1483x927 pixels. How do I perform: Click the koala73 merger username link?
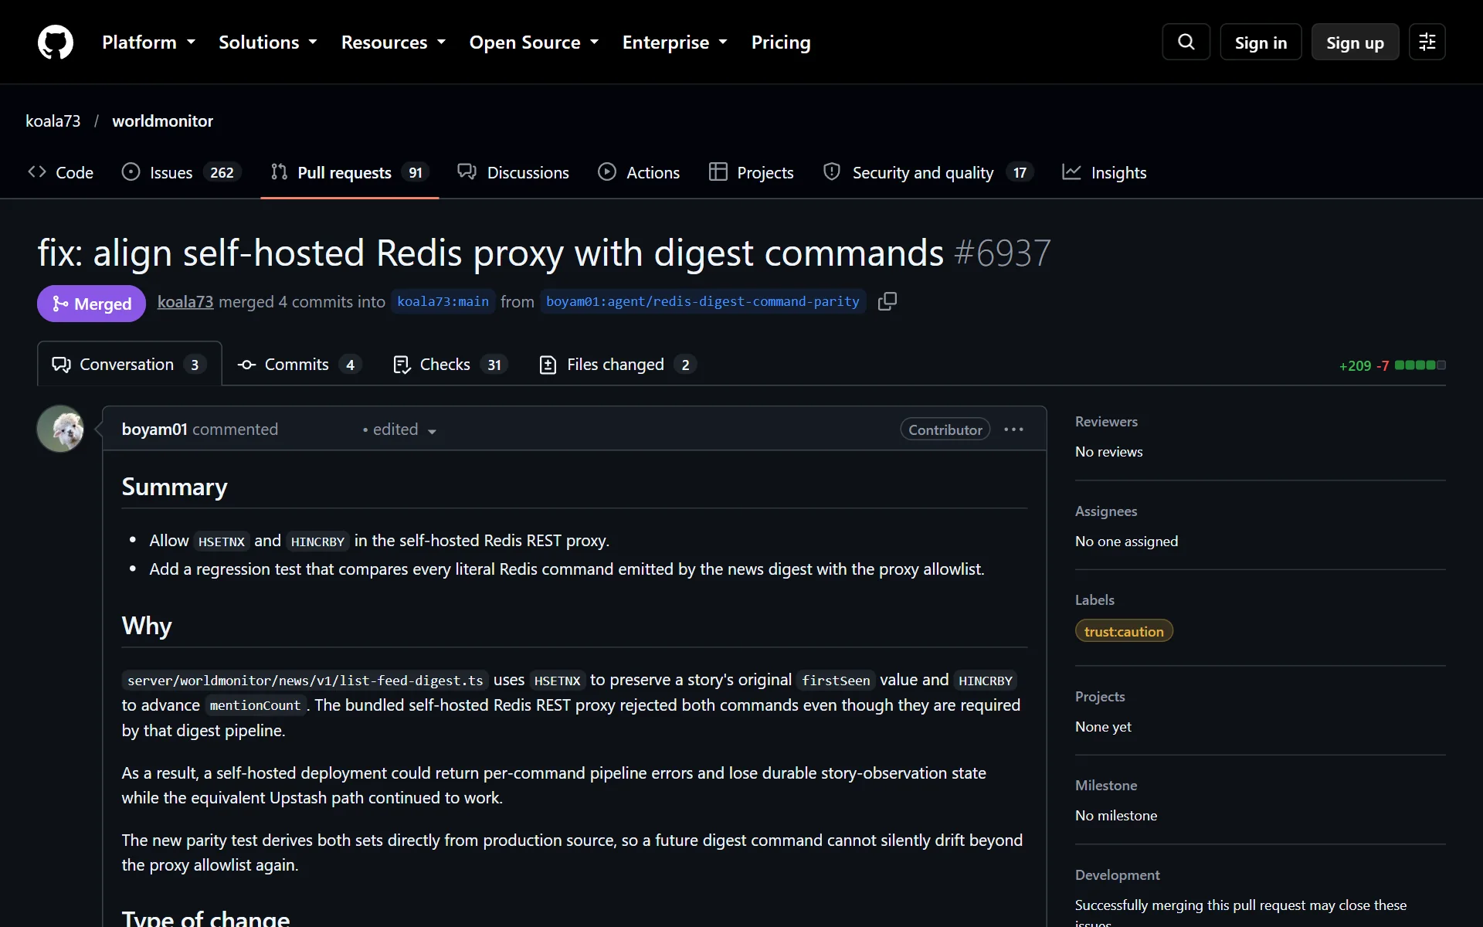tap(185, 302)
